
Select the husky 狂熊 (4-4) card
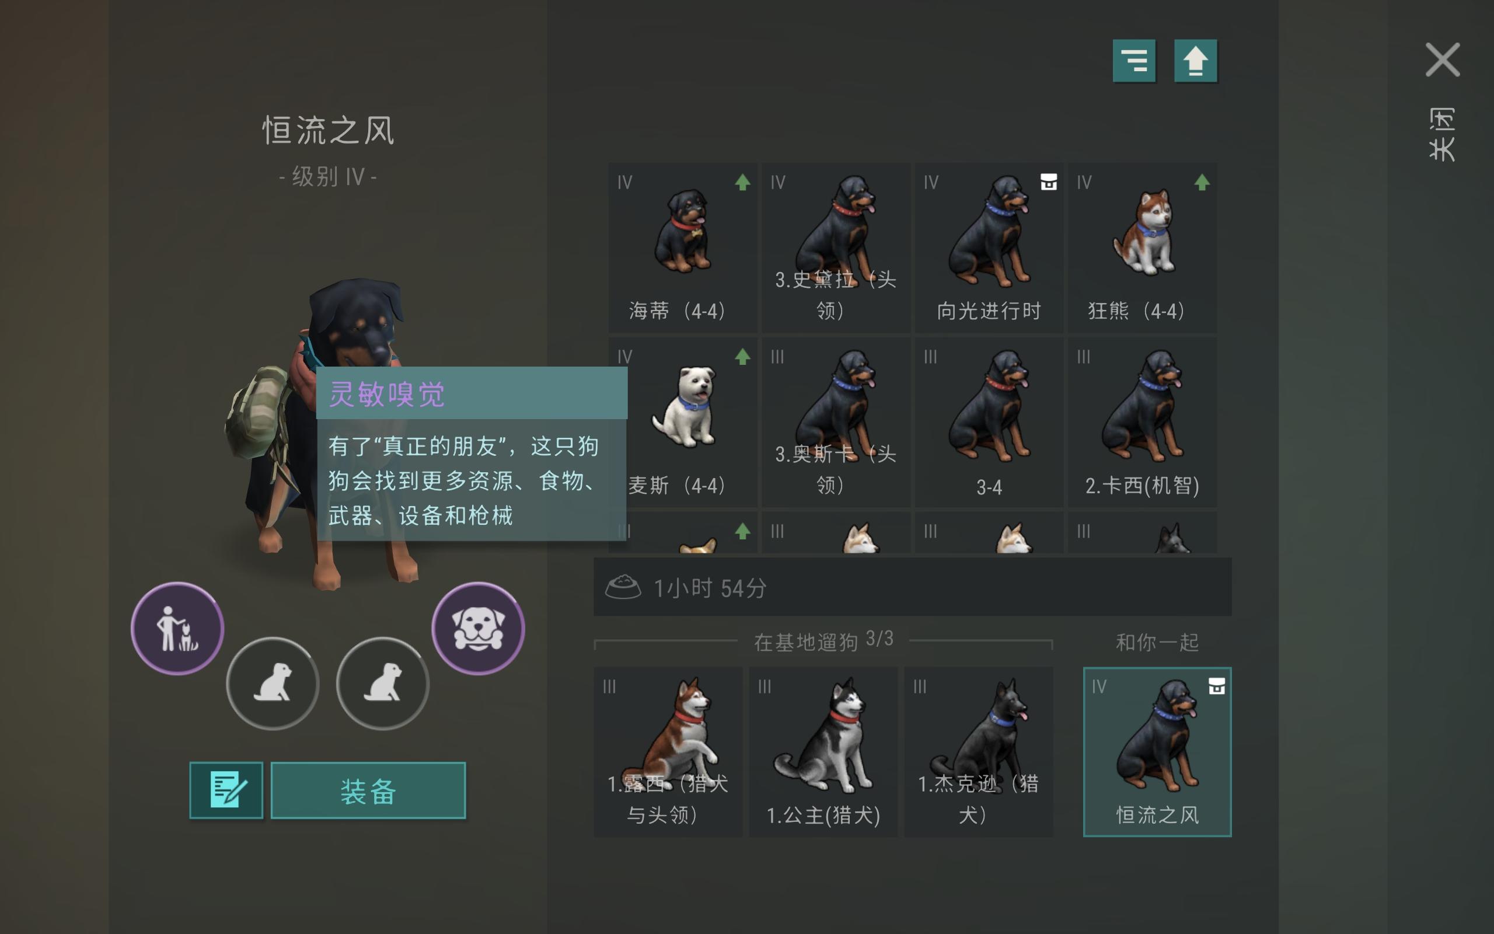click(x=1142, y=248)
